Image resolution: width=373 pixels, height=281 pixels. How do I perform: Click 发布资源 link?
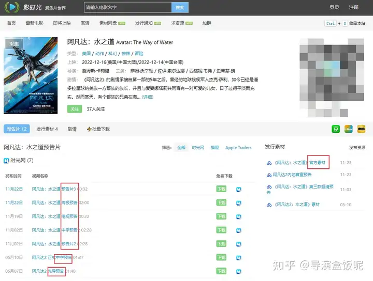(x=357, y=148)
